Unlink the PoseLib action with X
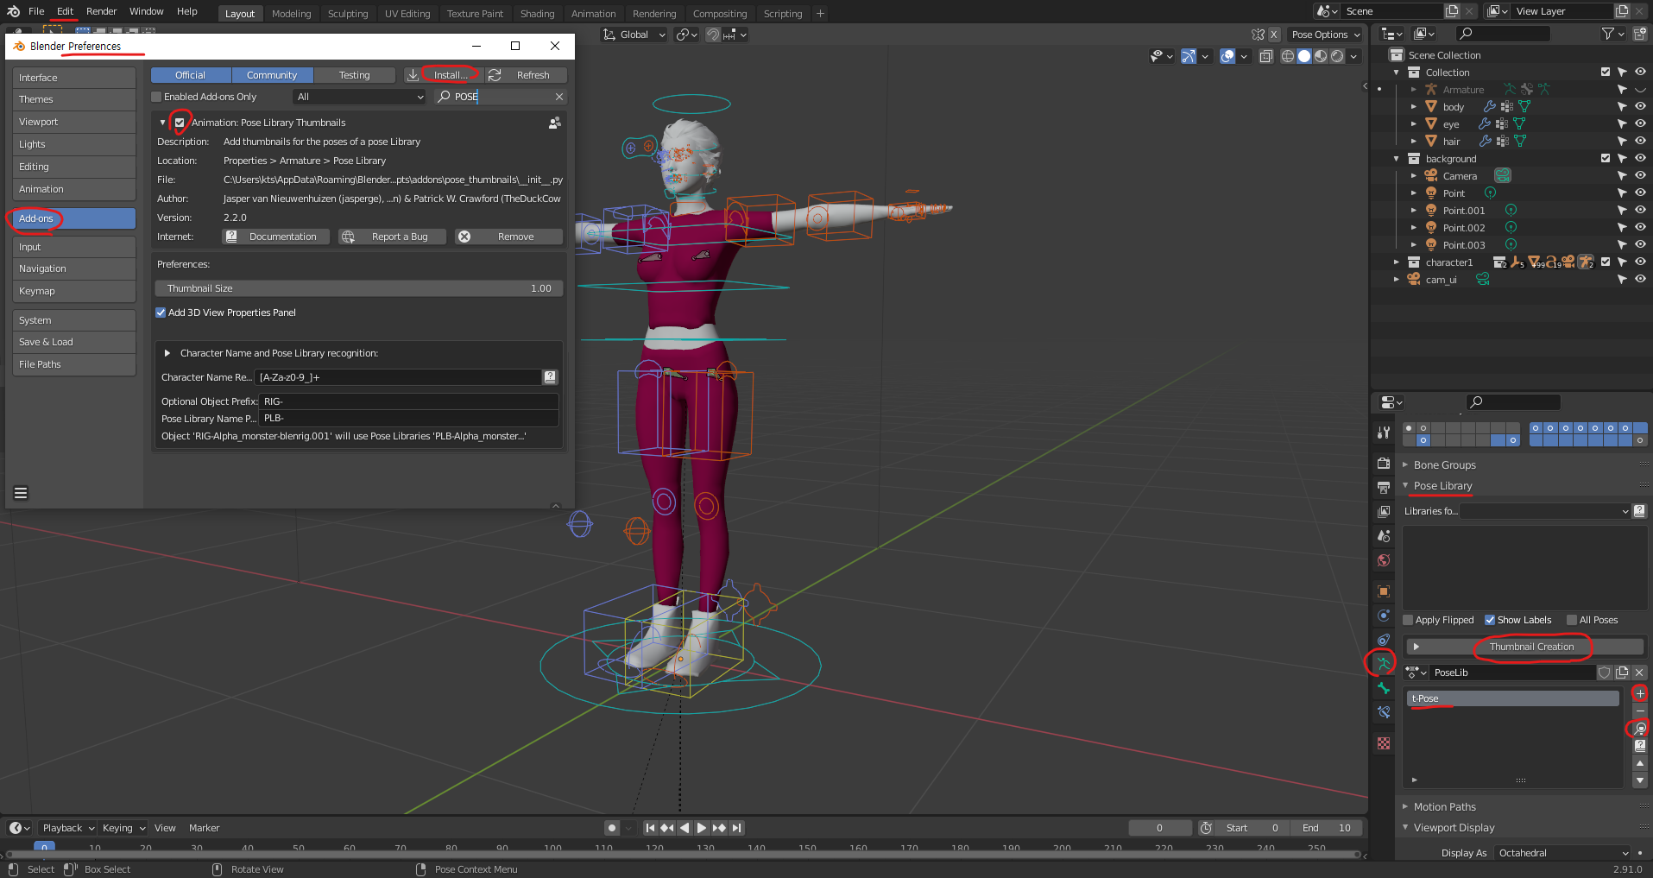 [1639, 673]
